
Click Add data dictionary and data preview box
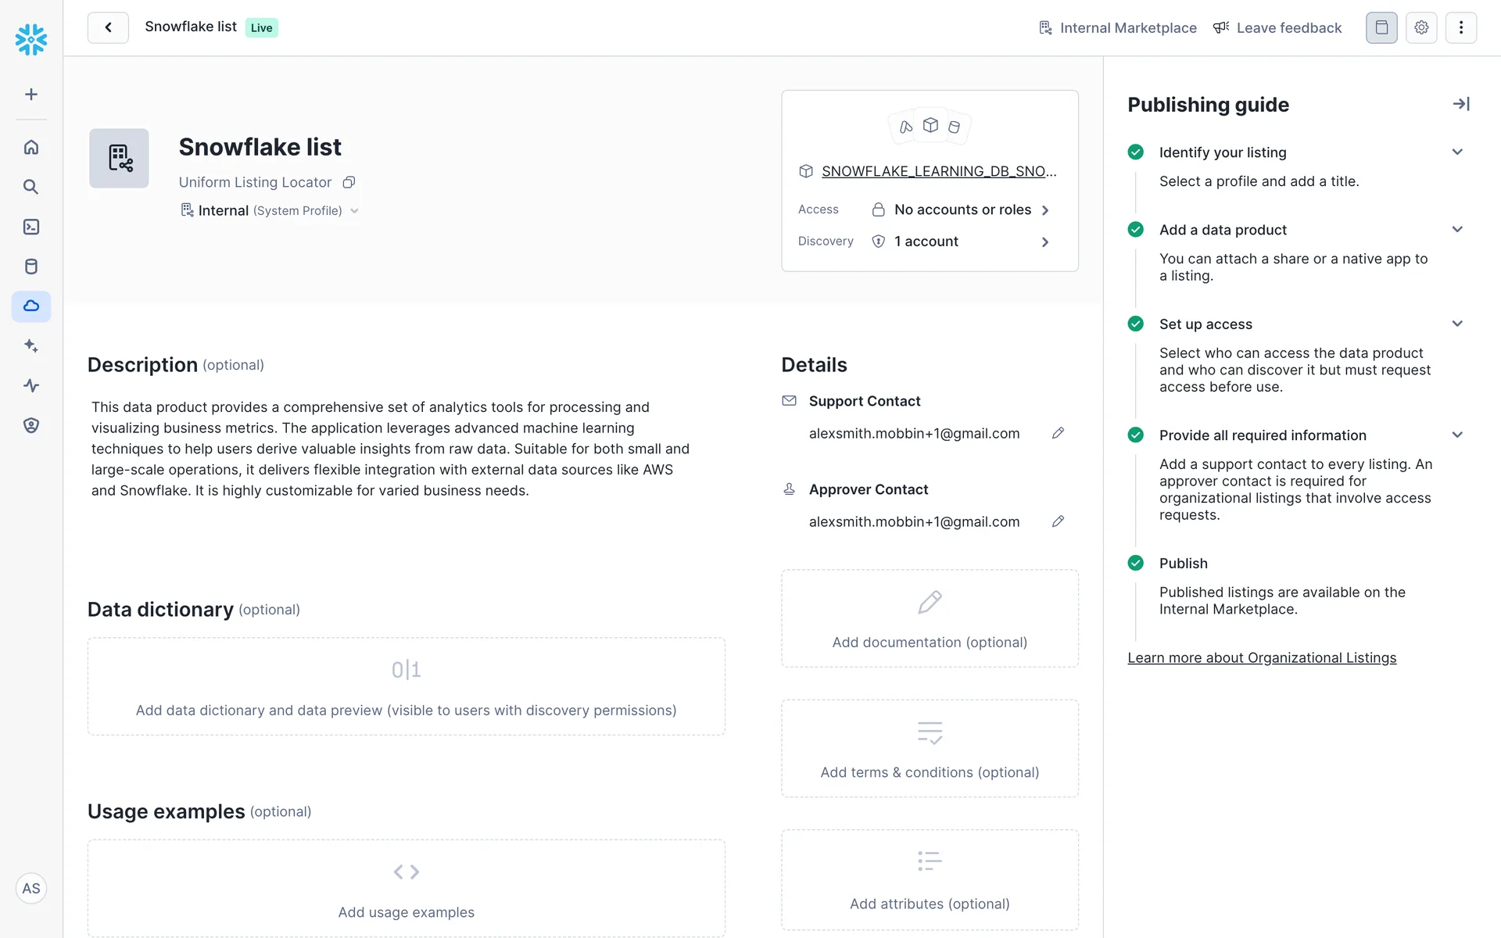pos(406,686)
